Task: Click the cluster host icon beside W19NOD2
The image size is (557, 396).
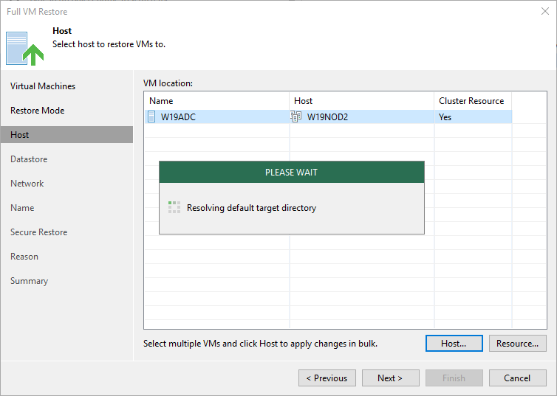Action: 296,117
